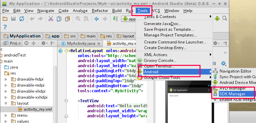Open the Proj view selector dropdown
This screenshot has height=123, width=256.
12,43
